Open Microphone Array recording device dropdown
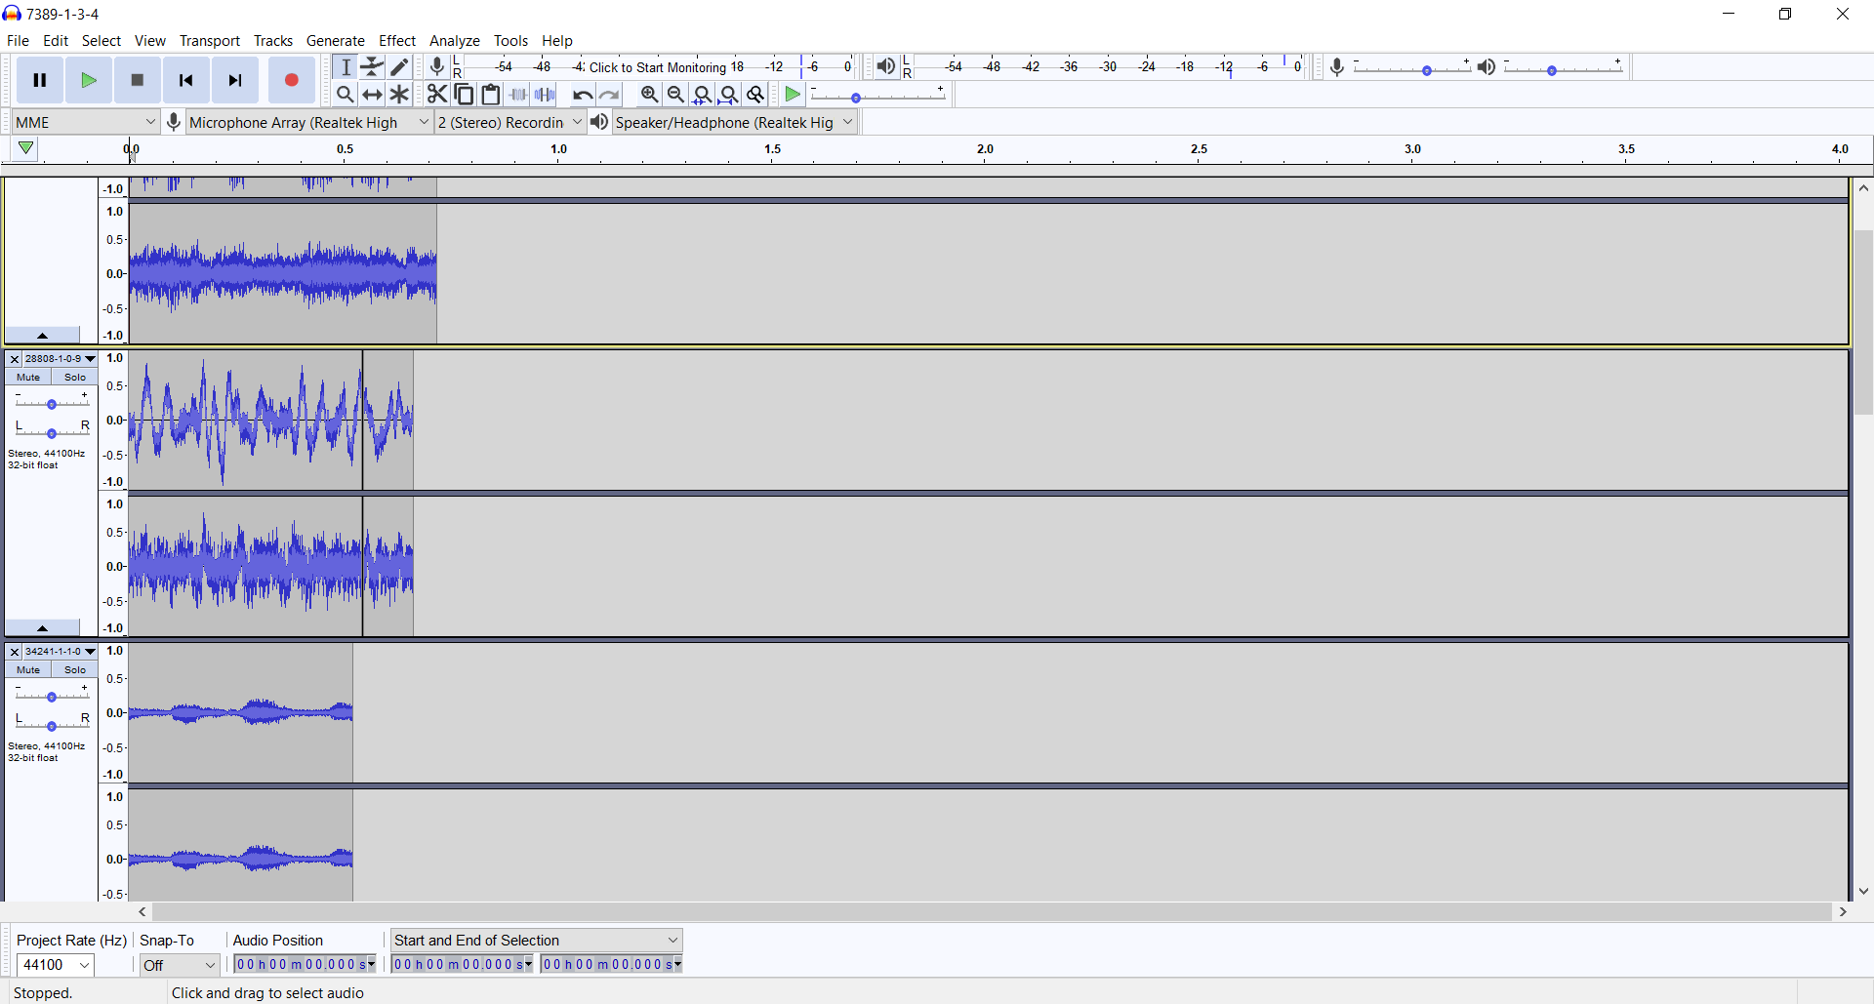The image size is (1874, 1004). 309,122
